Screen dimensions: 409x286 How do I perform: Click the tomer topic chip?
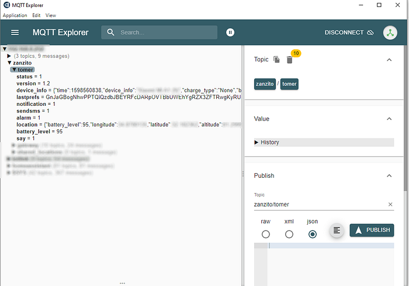(289, 84)
